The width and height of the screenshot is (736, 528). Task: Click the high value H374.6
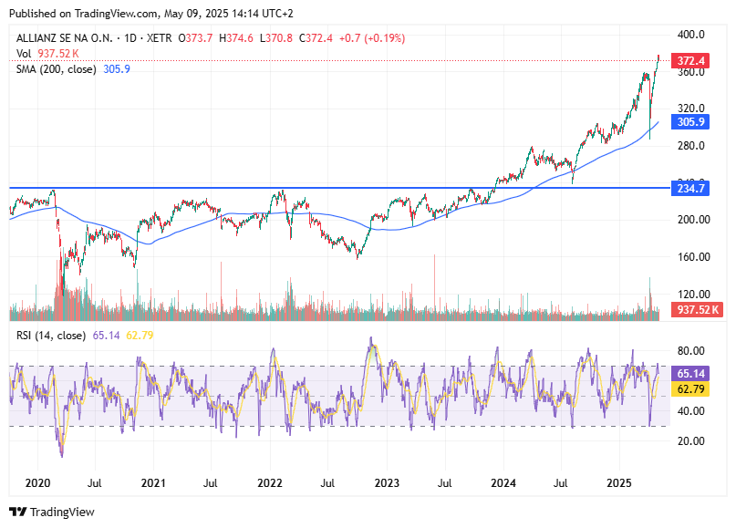[236, 38]
